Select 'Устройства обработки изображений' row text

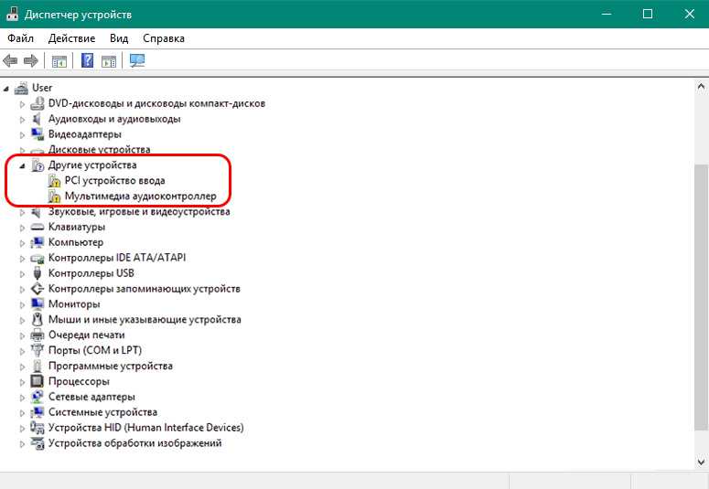(x=134, y=443)
